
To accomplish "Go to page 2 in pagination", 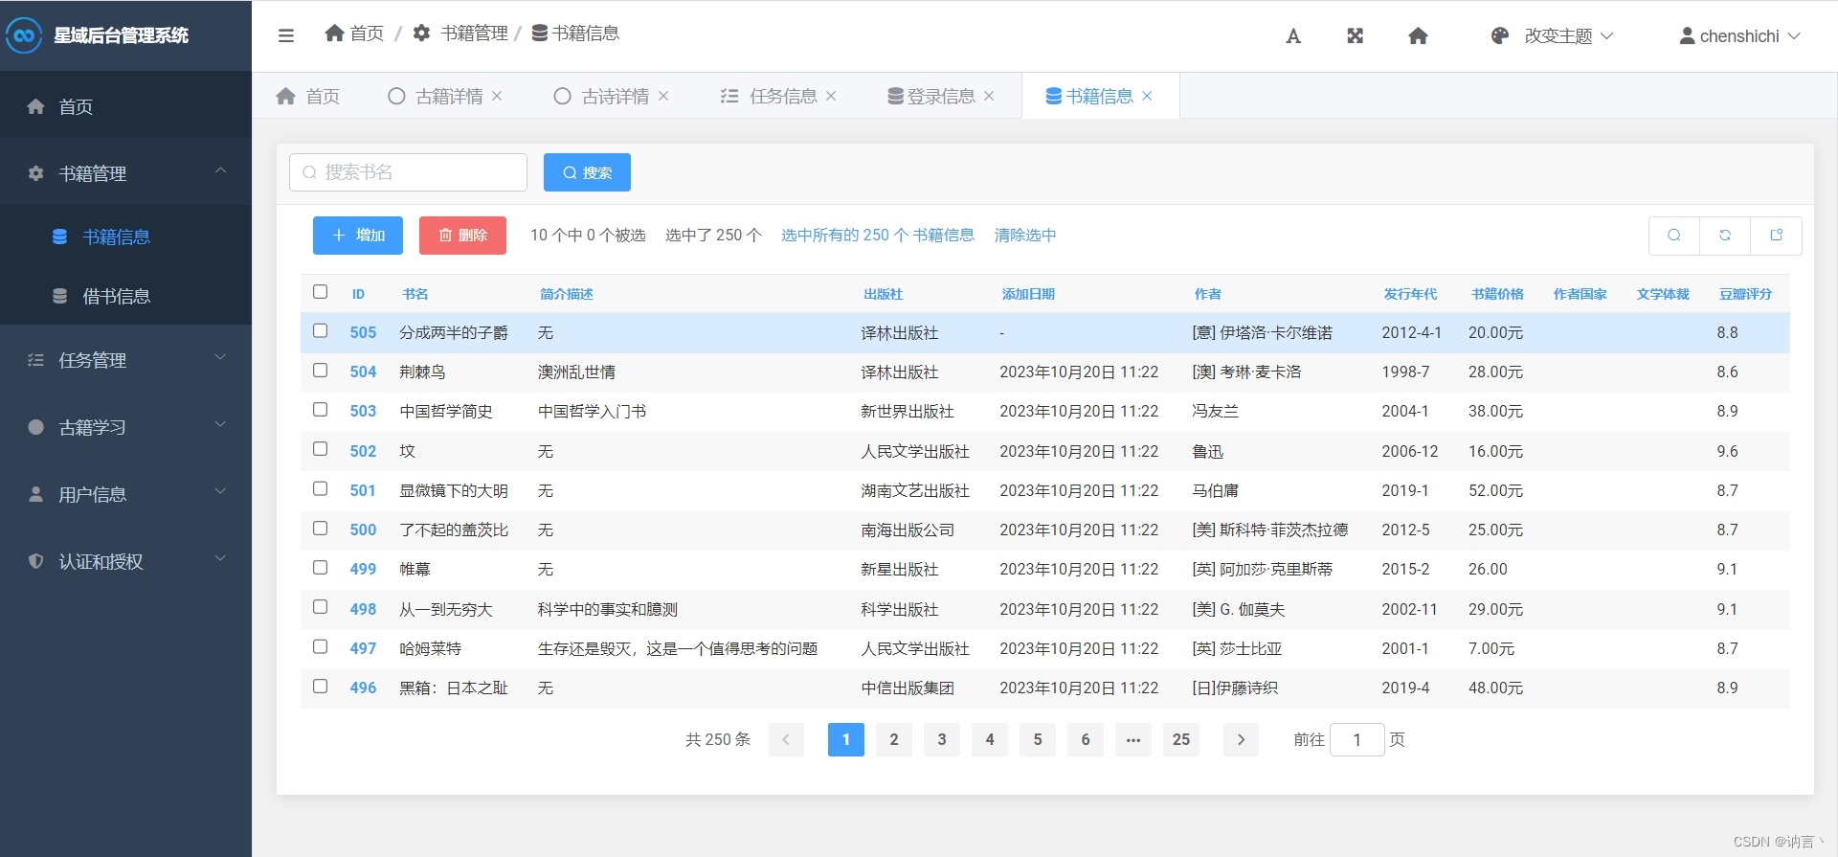I will (894, 739).
